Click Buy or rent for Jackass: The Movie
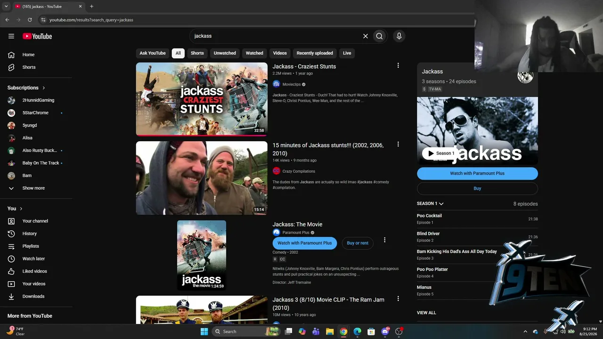 pos(358,243)
